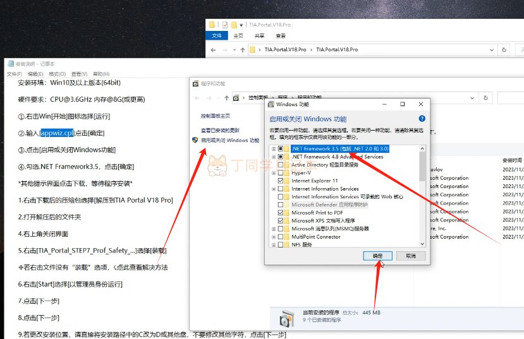Toggle .NET Framework 4.8 Advanced Services checkbox
Viewport: 524px width, 339px height.
(281, 157)
